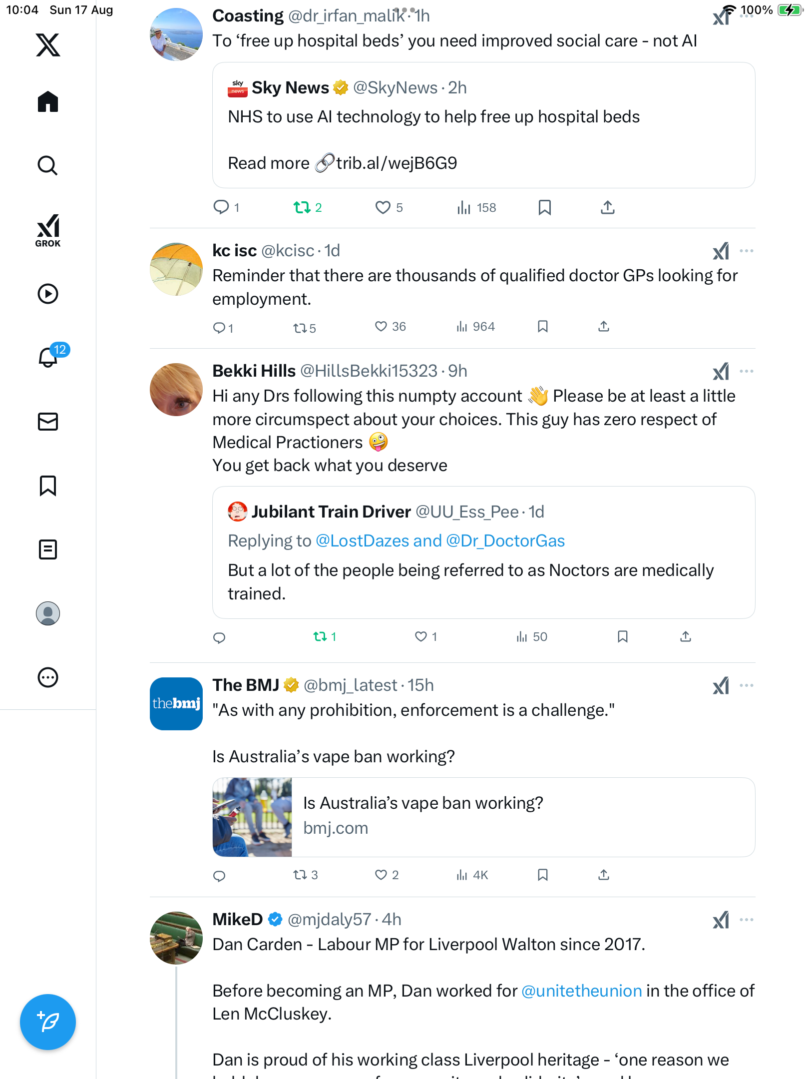The height and width of the screenshot is (1079, 809).
Task: Go to the Home feed icon
Action: coord(48,102)
